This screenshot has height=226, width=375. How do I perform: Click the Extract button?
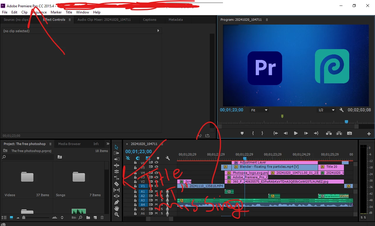tap(339, 133)
